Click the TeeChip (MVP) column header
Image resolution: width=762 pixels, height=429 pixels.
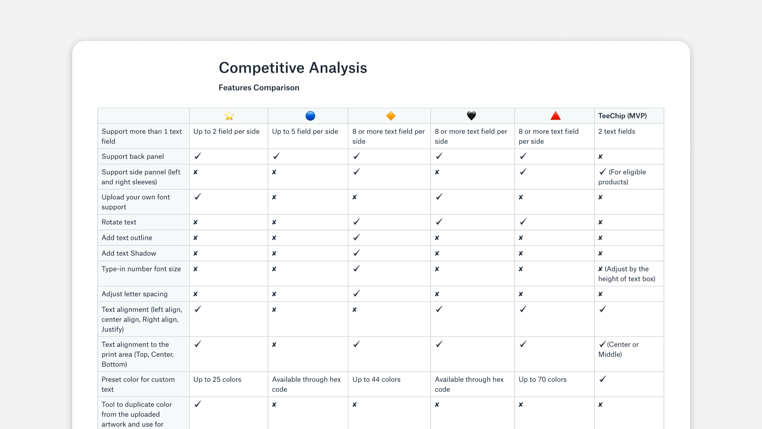(x=622, y=116)
